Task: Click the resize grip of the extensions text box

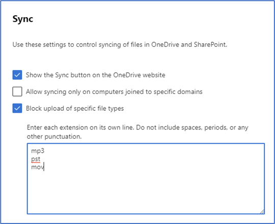Action: pyautogui.click(x=262, y=212)
